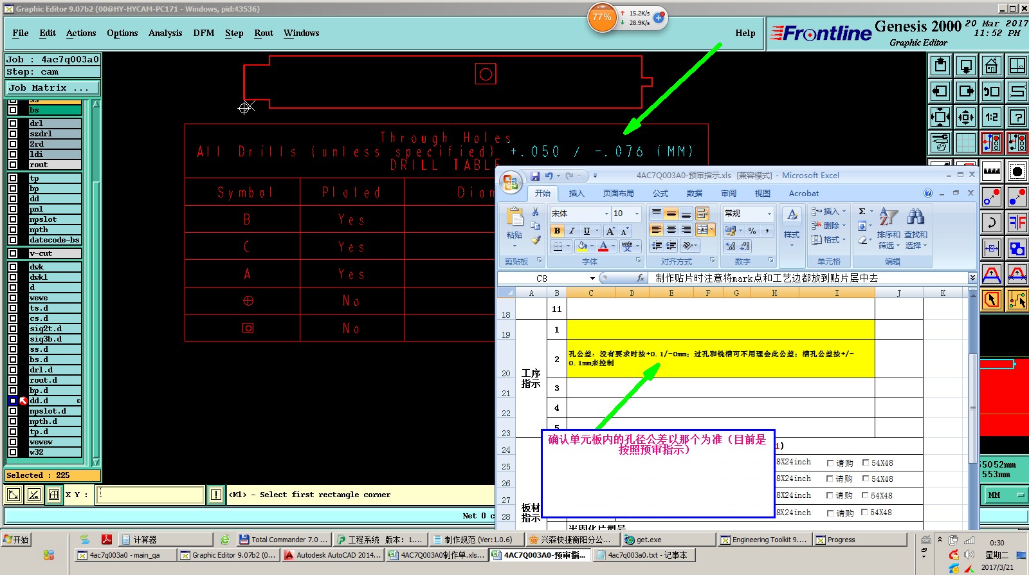
Task: Toggle checkbox beside v-cut layer
Action: coord(13,253)
